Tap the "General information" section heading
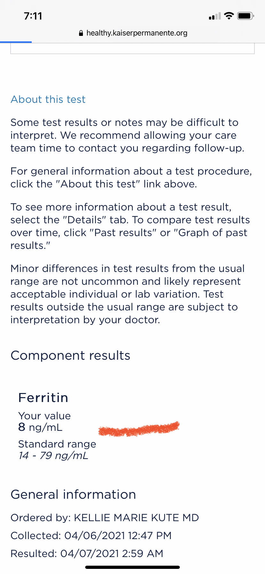 pos(73,495)
